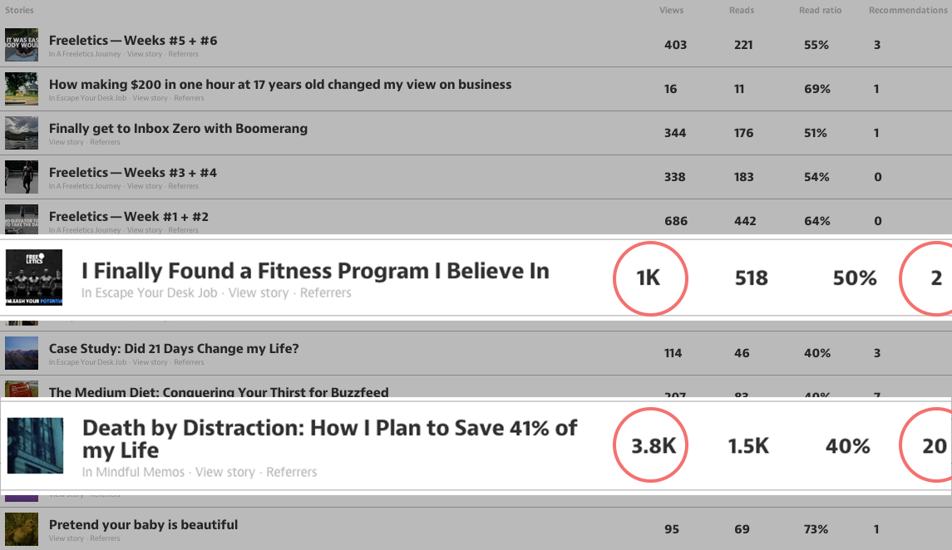Click the Recommendations column header
The height and width of the screenshot is (550, 952).
click(908, 10)
